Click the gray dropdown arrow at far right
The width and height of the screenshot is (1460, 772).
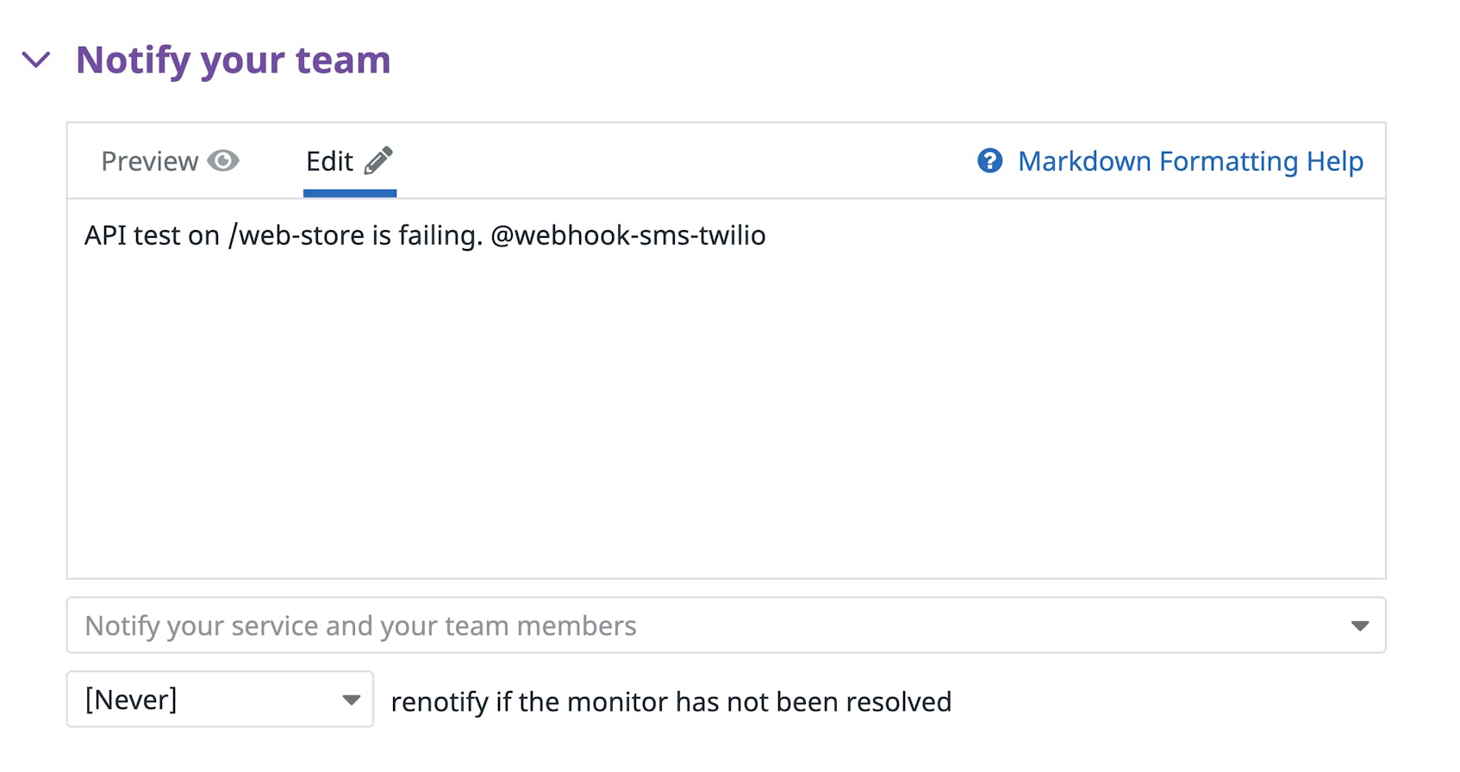(x=1360, y=626)
